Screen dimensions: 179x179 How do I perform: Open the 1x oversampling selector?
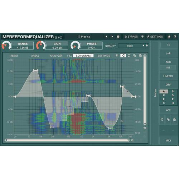coord(168,45)
